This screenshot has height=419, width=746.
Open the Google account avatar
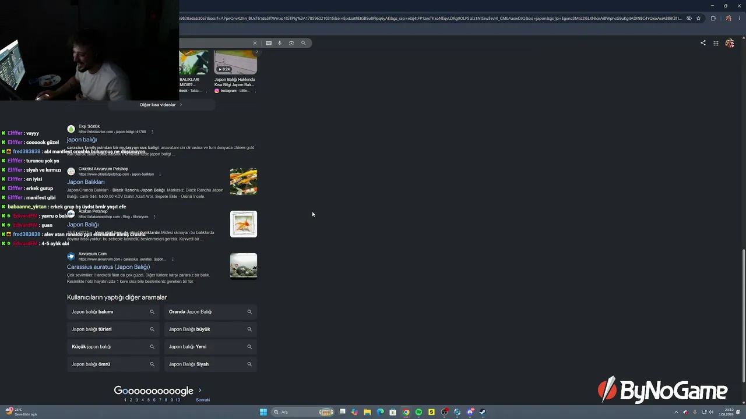pyautogui.click(x=730, y=43)
